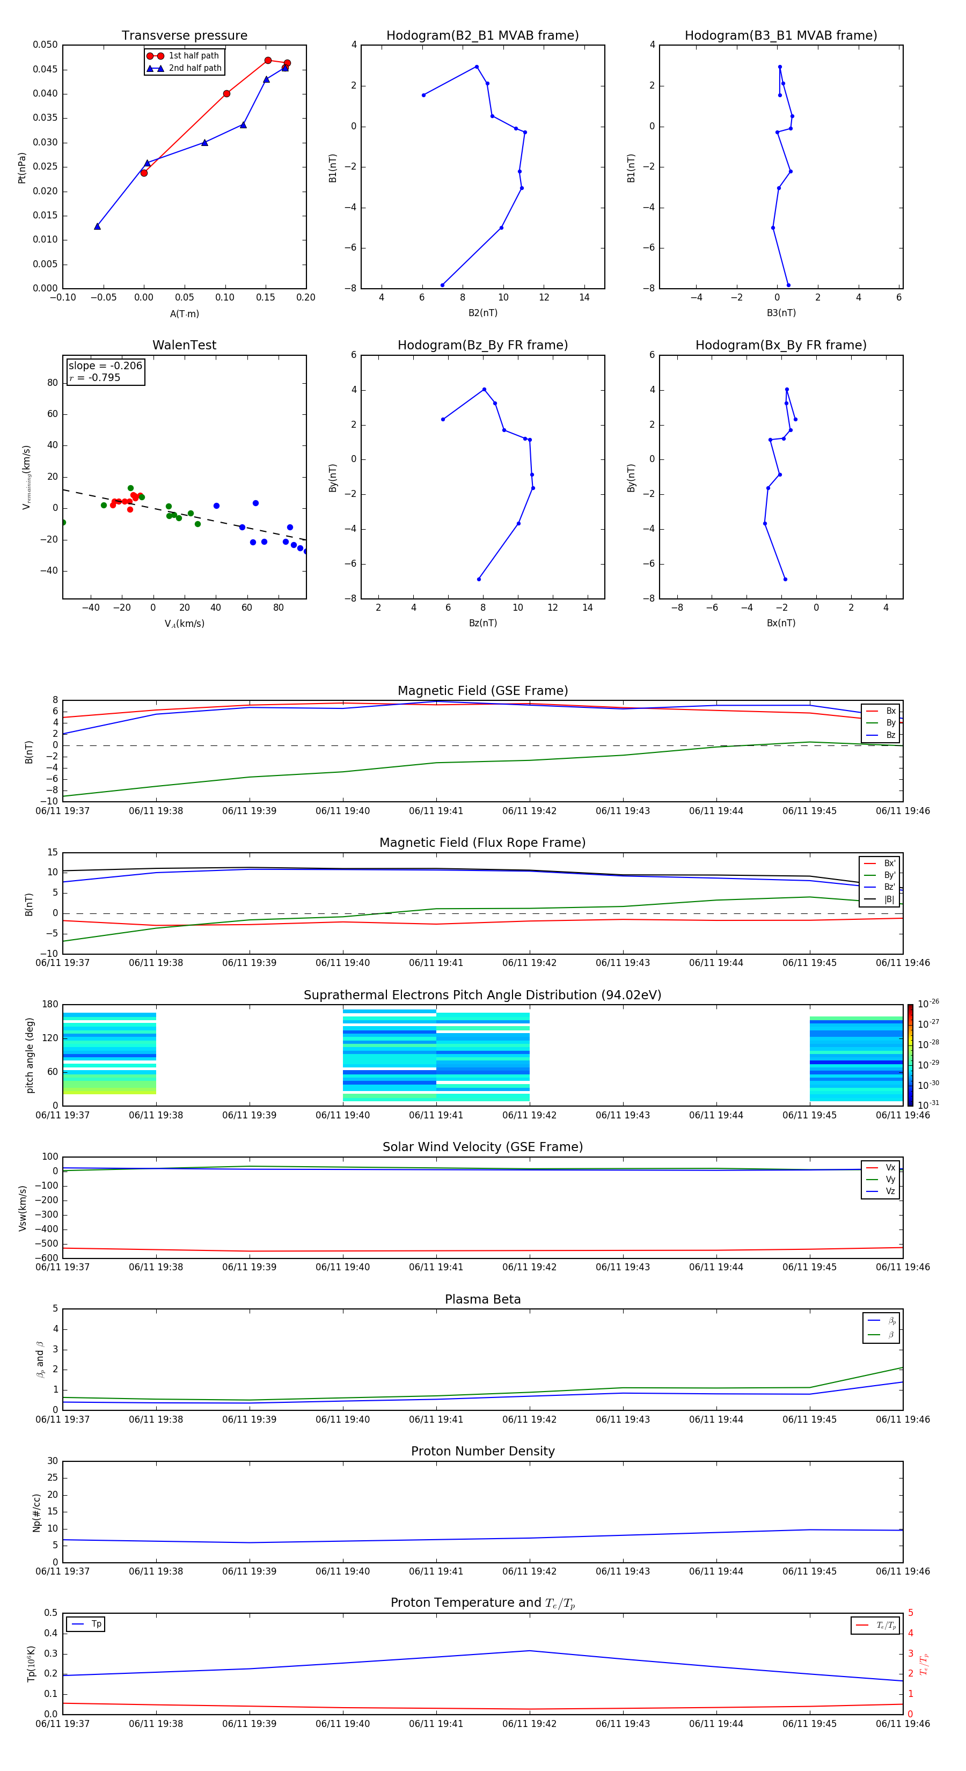
Task: Click '06/11 19:46' tick under temperature plot
Action: 903,1724
